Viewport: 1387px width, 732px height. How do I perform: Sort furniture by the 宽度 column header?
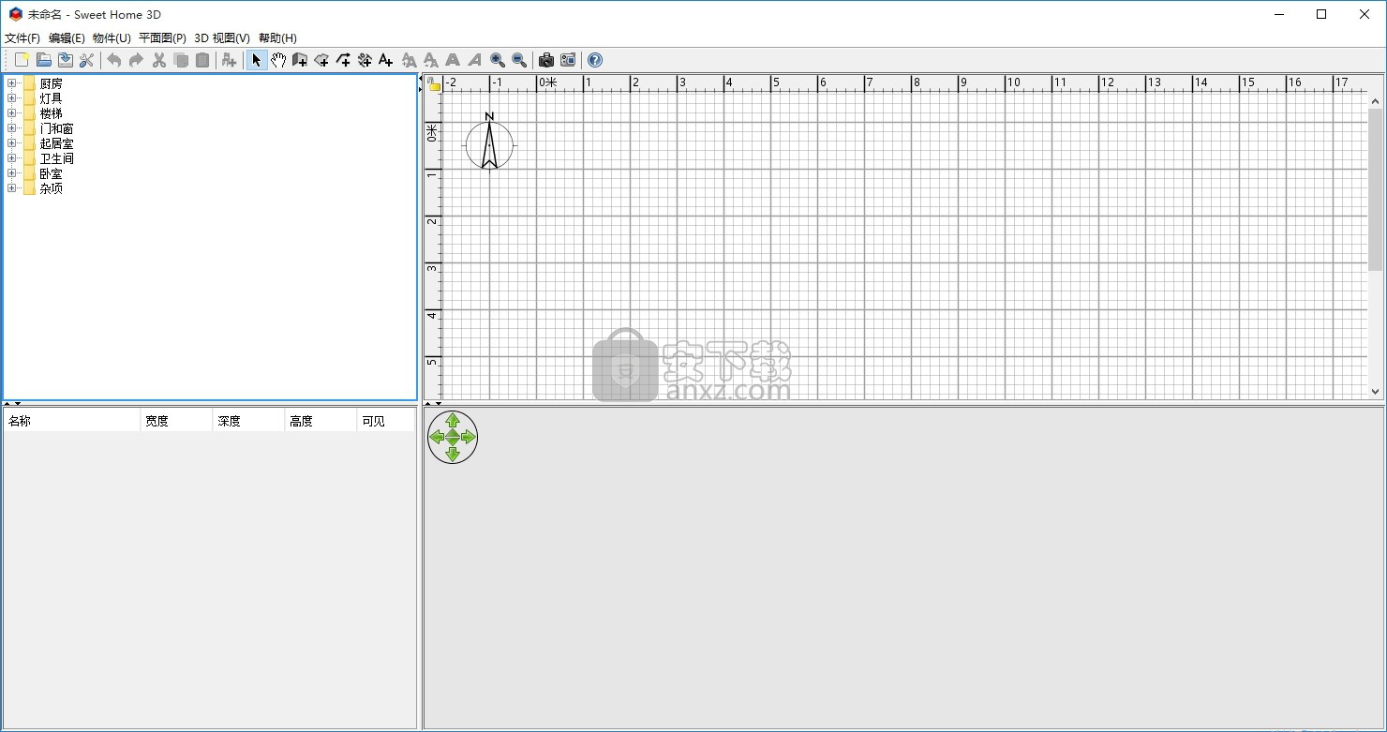click(x=176, y=421)
